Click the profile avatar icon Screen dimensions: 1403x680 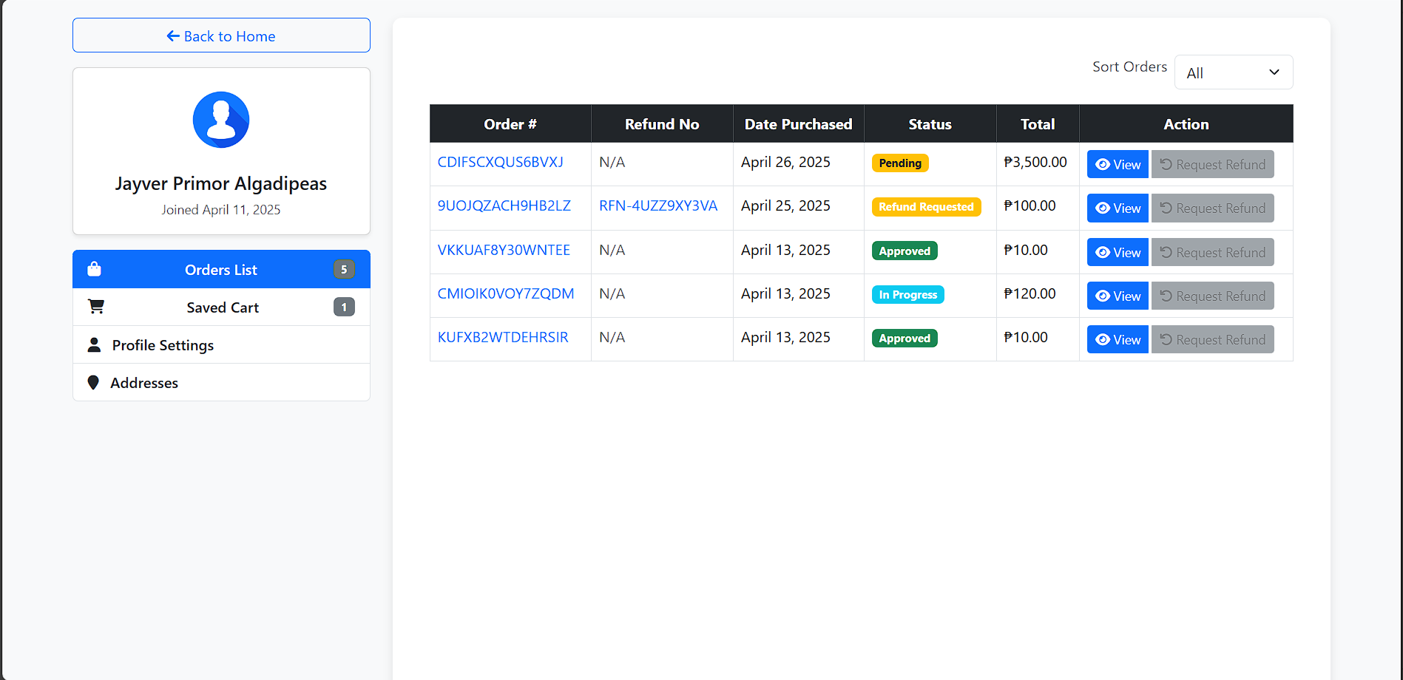pos(220,120)
